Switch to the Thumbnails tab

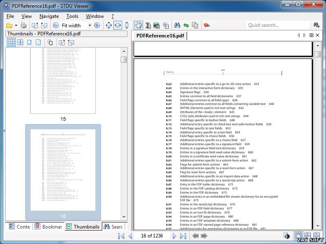tap(83, 227)
